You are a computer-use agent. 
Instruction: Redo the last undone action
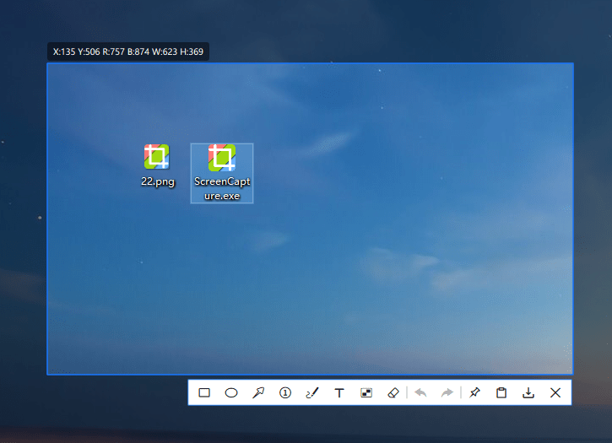click(447, 392)
